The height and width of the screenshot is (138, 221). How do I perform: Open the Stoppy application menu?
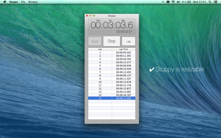coord(14,2)
